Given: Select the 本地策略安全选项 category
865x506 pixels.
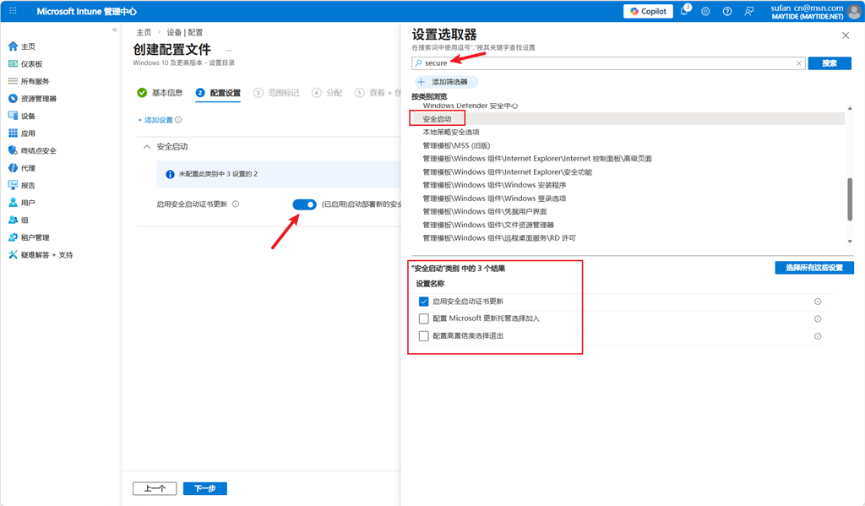Looking at the screenshot, I should [x=451, y=133].
